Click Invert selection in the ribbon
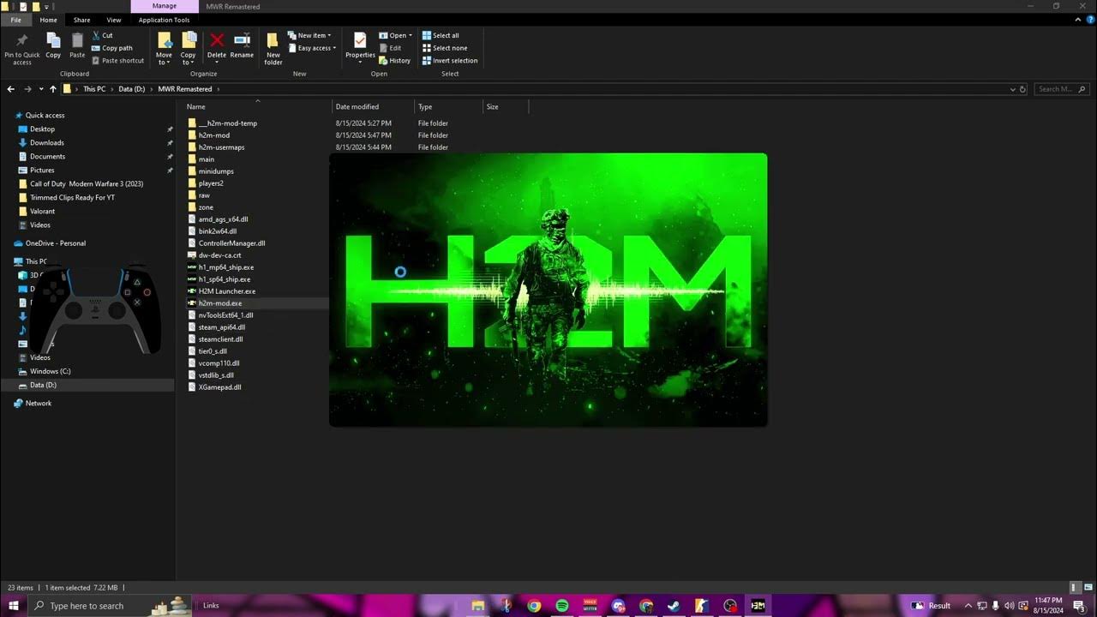This screenshot has width=1097, height=617. (450, 61)
